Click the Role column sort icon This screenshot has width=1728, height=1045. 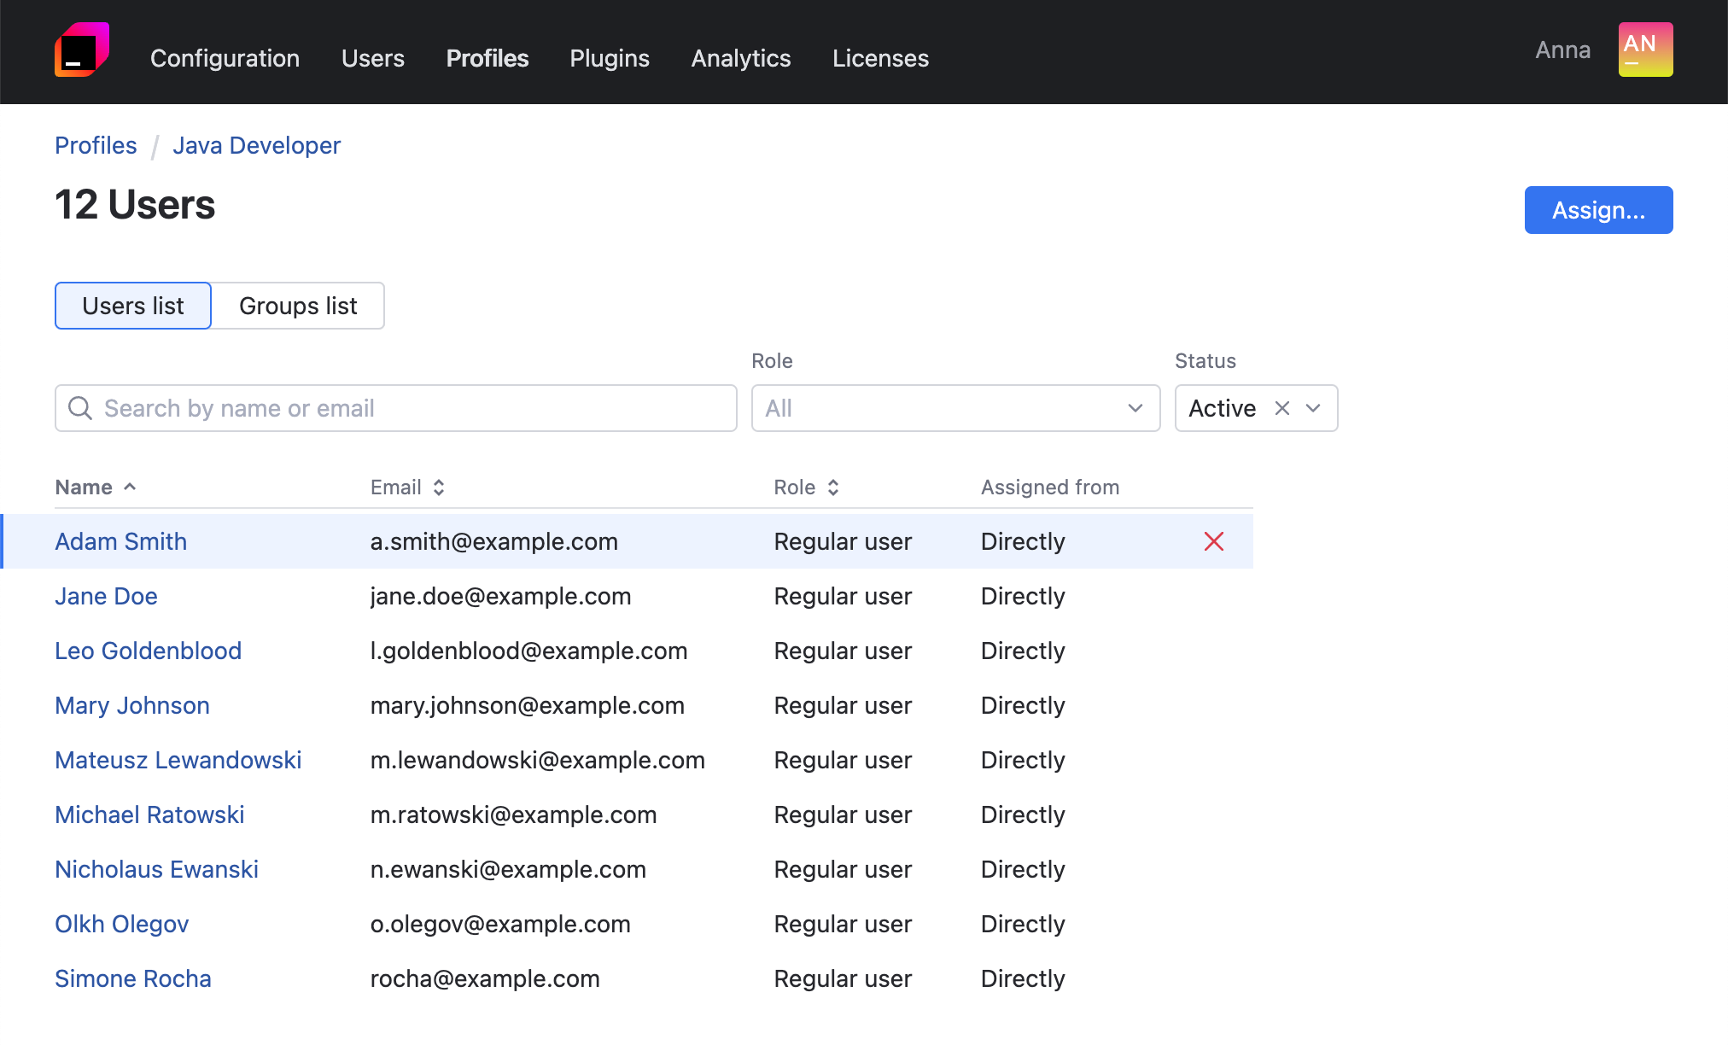(x=833, y=486)
